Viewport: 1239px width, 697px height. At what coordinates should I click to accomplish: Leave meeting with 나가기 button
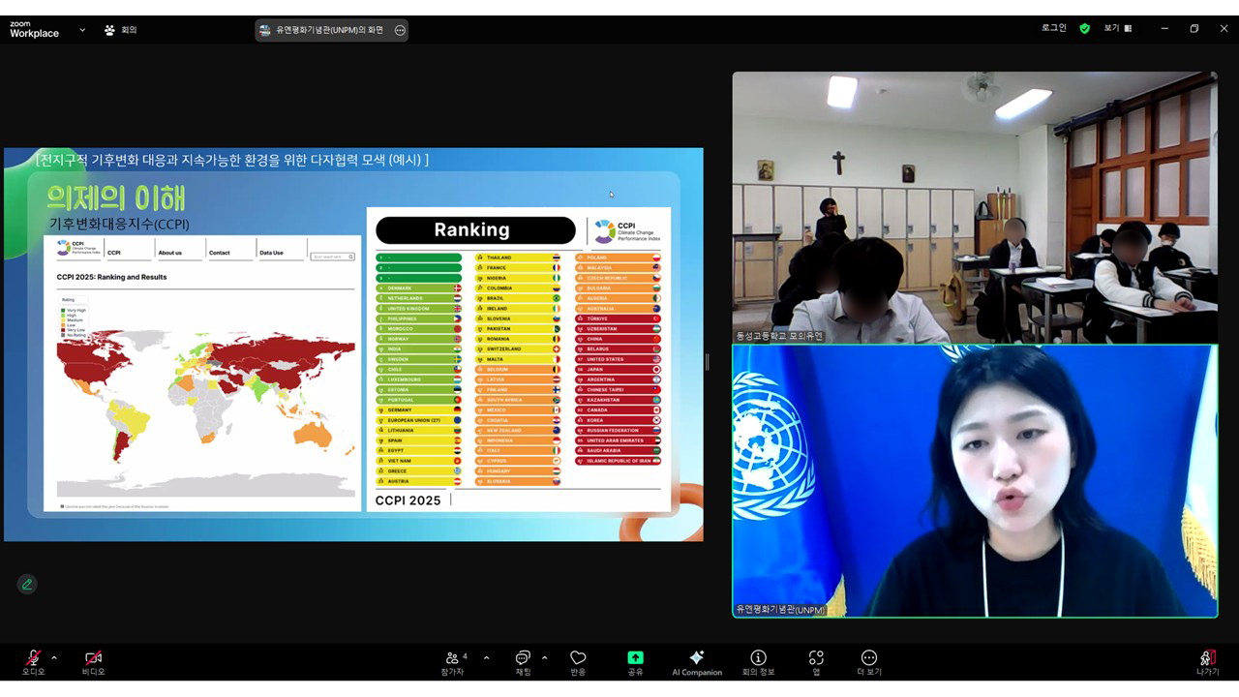(x=1207, y=659)
